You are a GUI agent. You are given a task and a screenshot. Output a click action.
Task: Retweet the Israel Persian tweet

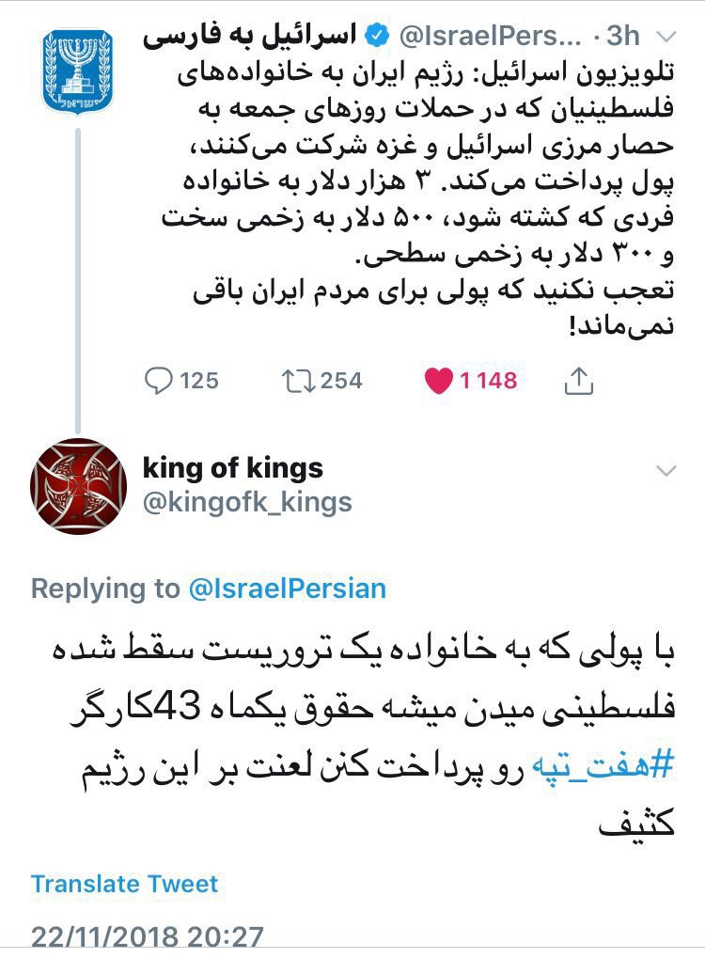[x=297, y=380]
